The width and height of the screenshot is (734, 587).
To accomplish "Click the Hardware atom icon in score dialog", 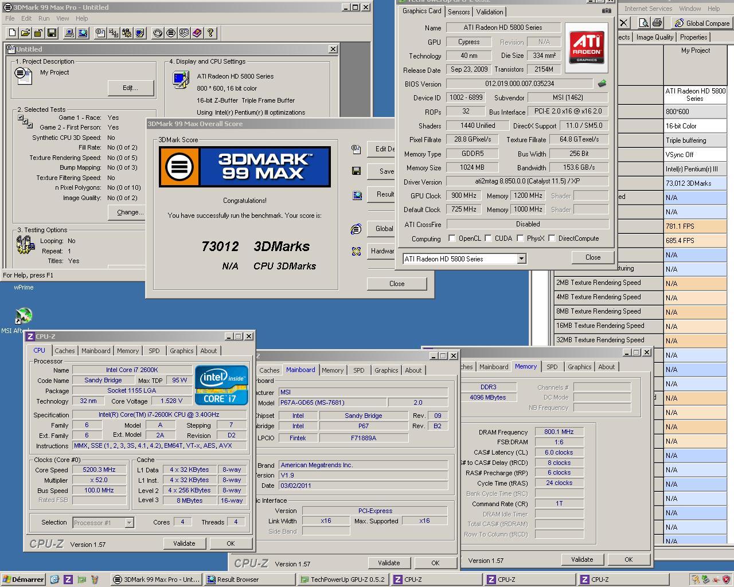I will pyautogui.click(x=356, y=251).
